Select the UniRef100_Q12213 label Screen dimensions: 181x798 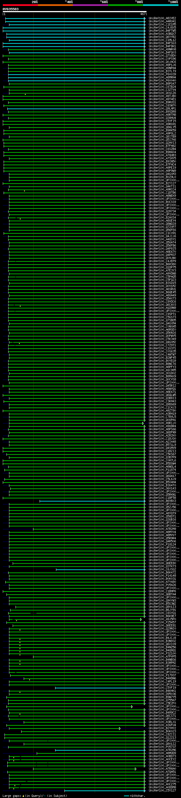tap(162, 738)
